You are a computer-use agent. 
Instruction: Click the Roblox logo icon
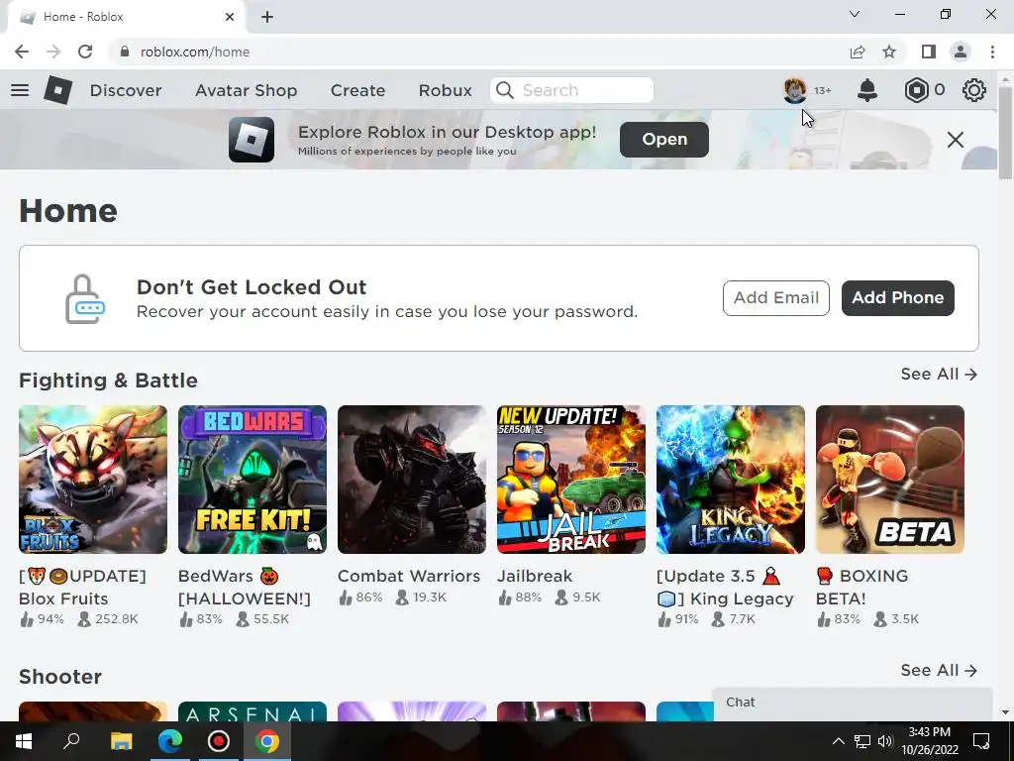[58, 90]
